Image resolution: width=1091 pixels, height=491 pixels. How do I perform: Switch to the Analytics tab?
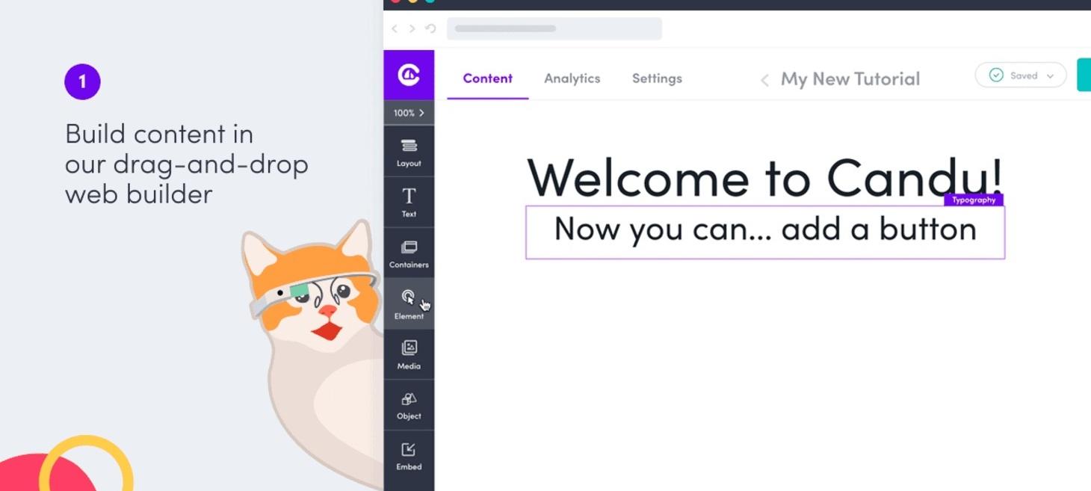pyautogui.click(x=572, y=78)
